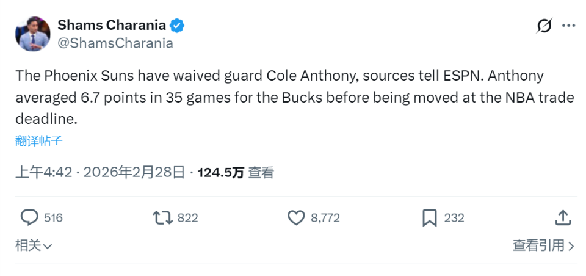Open the @ShamsCharania handle link
Viewport: 586px width, 276px height.
pos(115,43)
